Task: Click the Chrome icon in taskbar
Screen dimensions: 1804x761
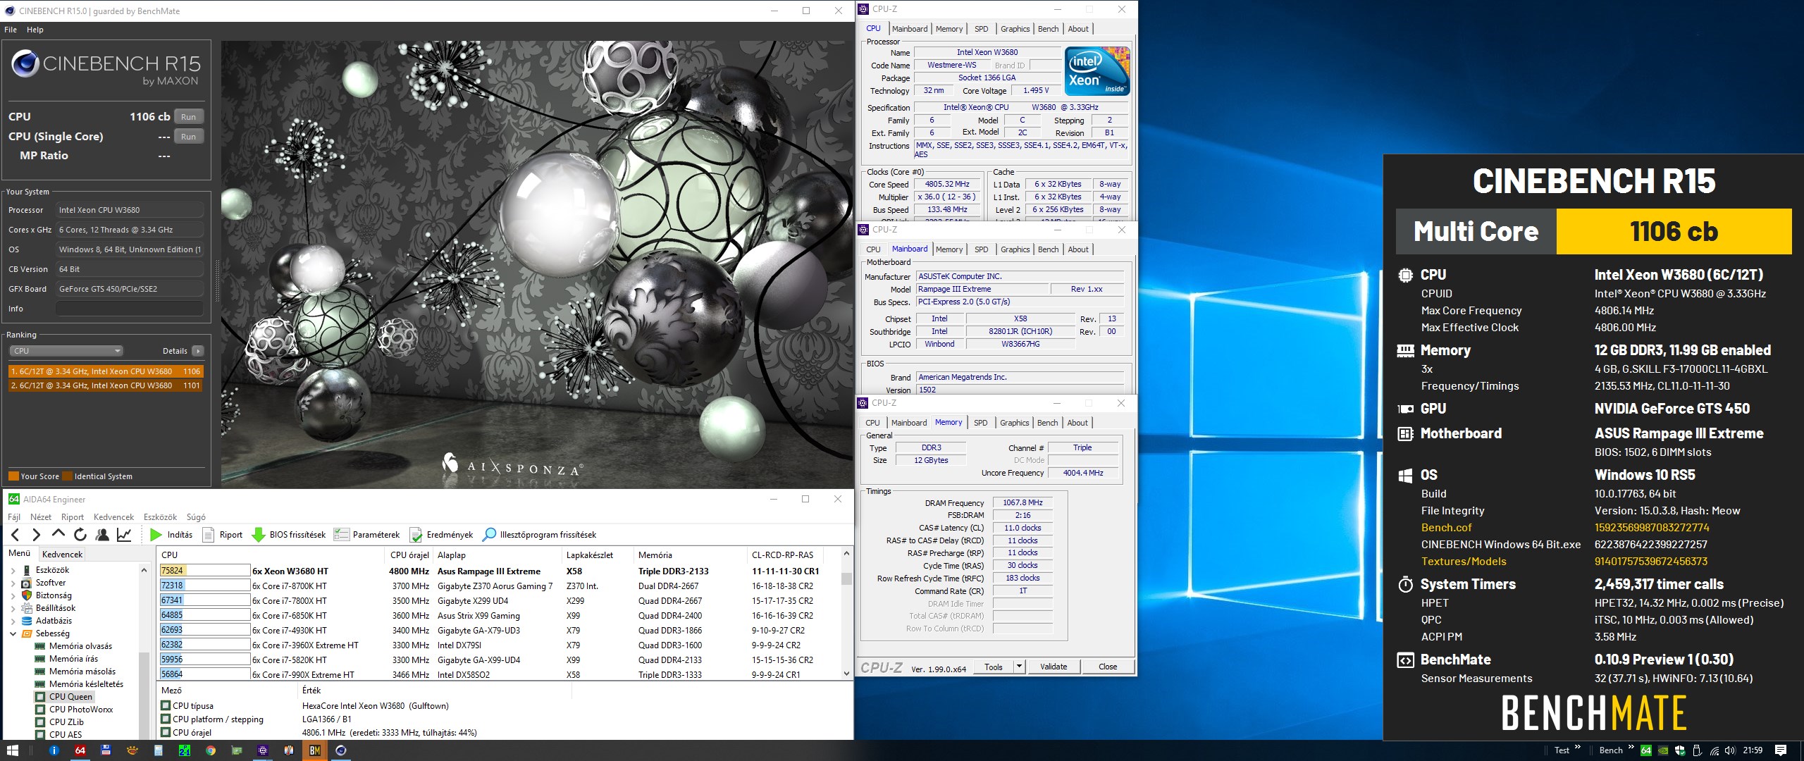Action: (211, 750)
